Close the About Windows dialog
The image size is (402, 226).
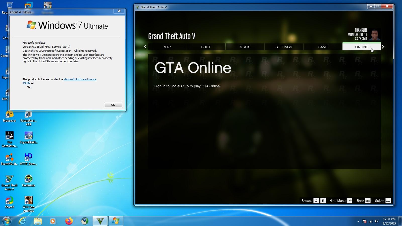tap(119, 11)
